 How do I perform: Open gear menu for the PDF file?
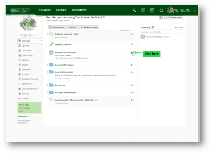[132, 100]
